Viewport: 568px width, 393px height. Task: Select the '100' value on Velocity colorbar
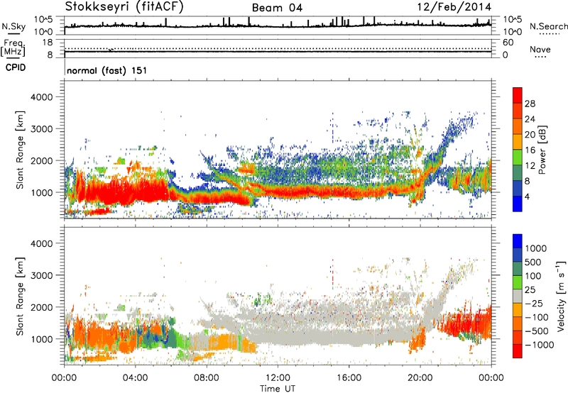pyautogui.click(x=533, y=276)
